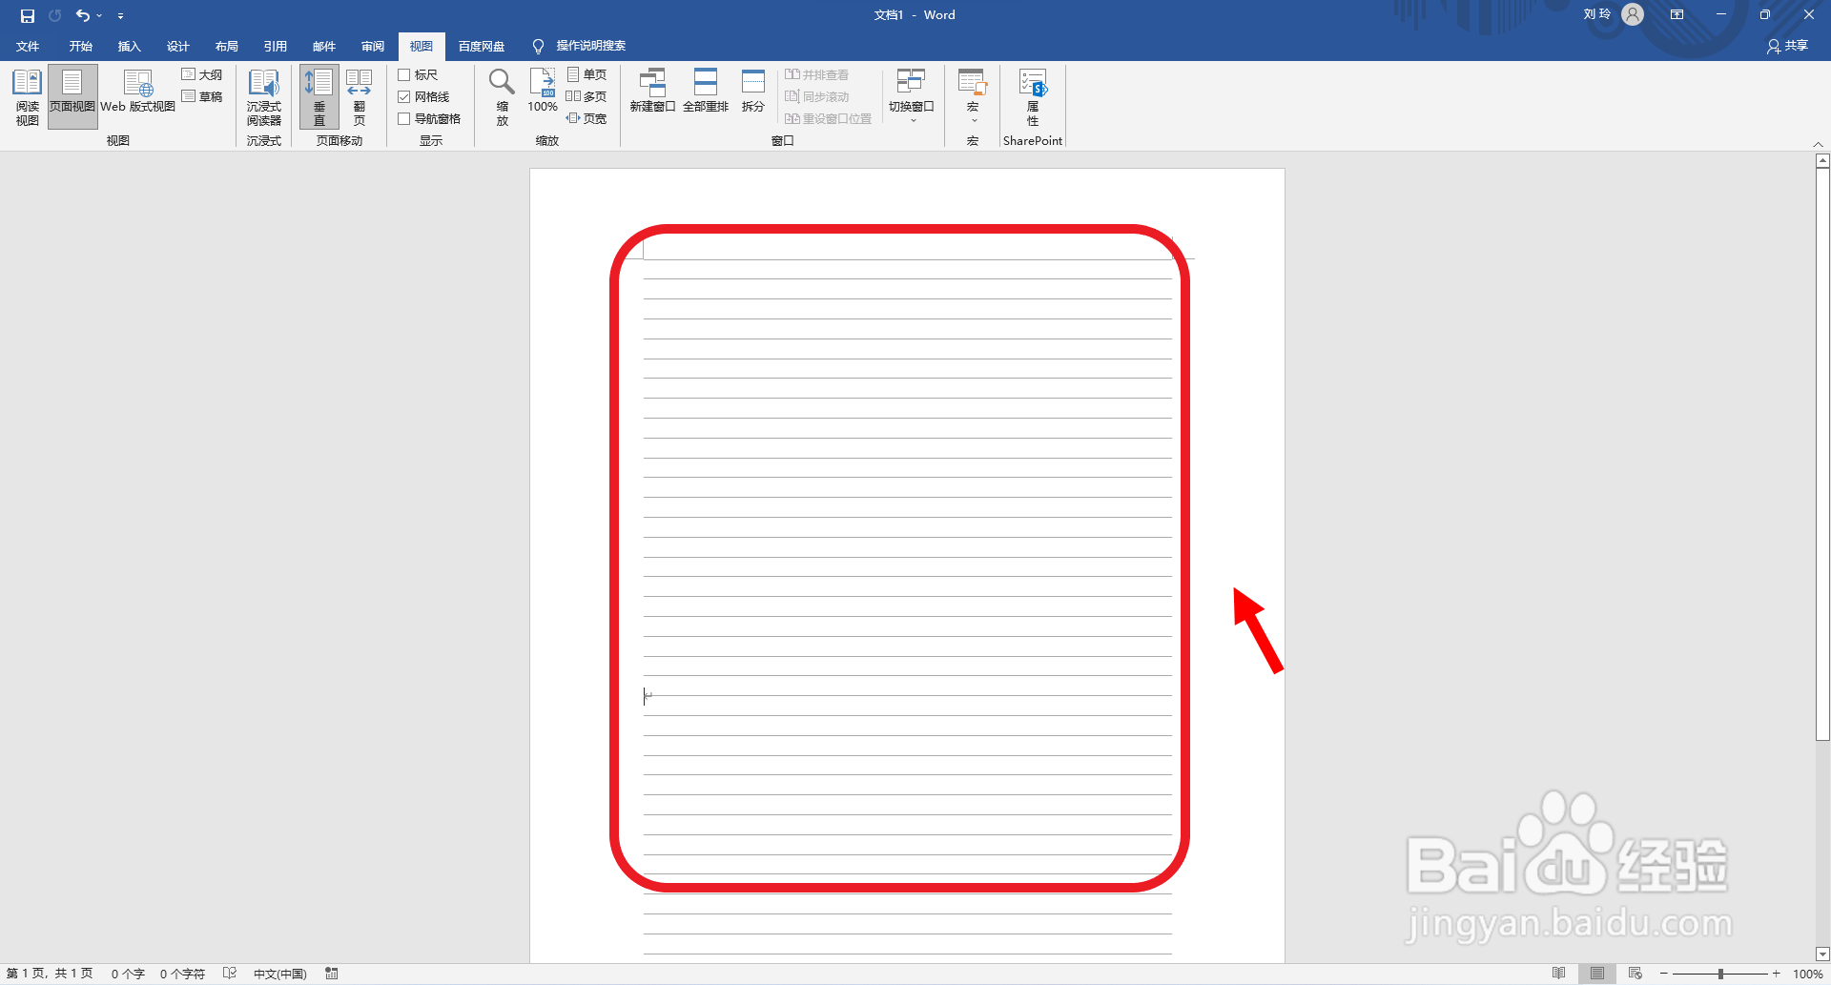Click 100% zoom level in status bar
This screenshot has width=1831, height=985.
click(1807, 974)
